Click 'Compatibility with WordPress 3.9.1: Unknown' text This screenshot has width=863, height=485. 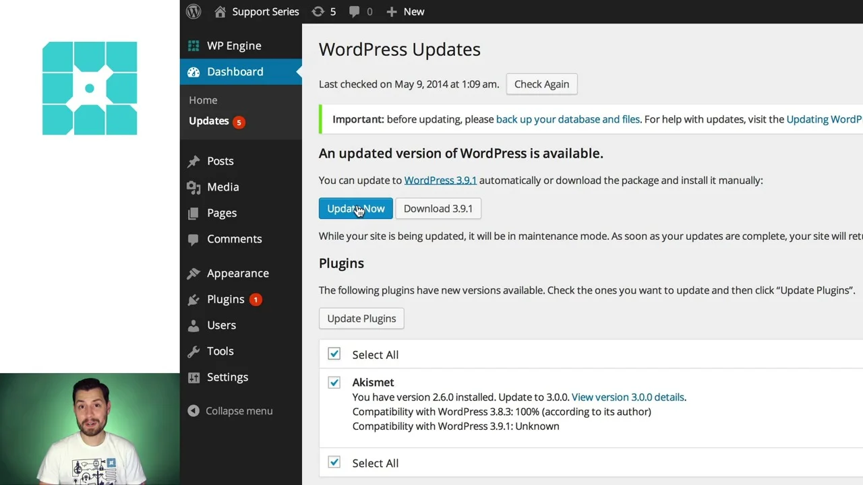pyautogui.click(x=456, y=426)
